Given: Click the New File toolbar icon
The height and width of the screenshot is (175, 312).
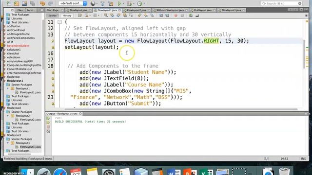Looking at the screenshot, I should pyautogui.click(x=9, y=3).
